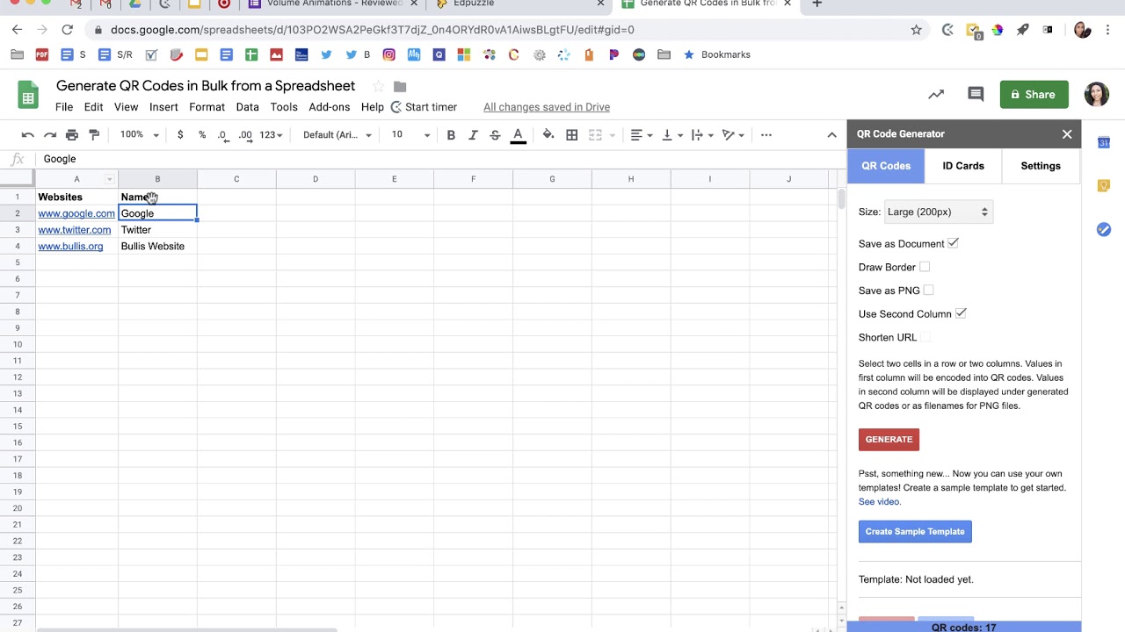Open the font family dropdown
The height and width of the screenshot is (632, 1125).
(x=337, y=135)
